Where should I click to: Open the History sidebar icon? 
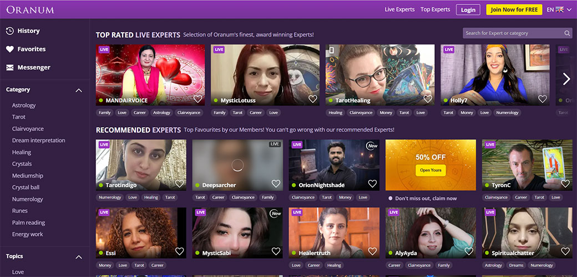pyautogui.click(x=9, y=31)
